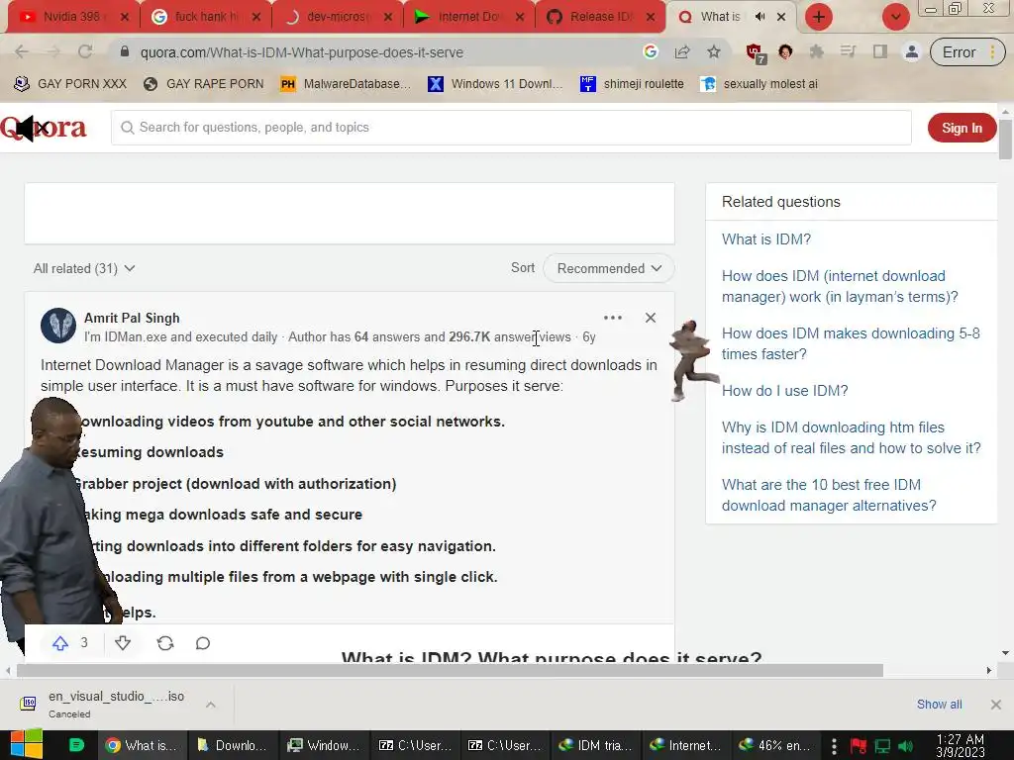Click the Sign In button
Screen dimensions: 1014x760
[x=962, y=128]
